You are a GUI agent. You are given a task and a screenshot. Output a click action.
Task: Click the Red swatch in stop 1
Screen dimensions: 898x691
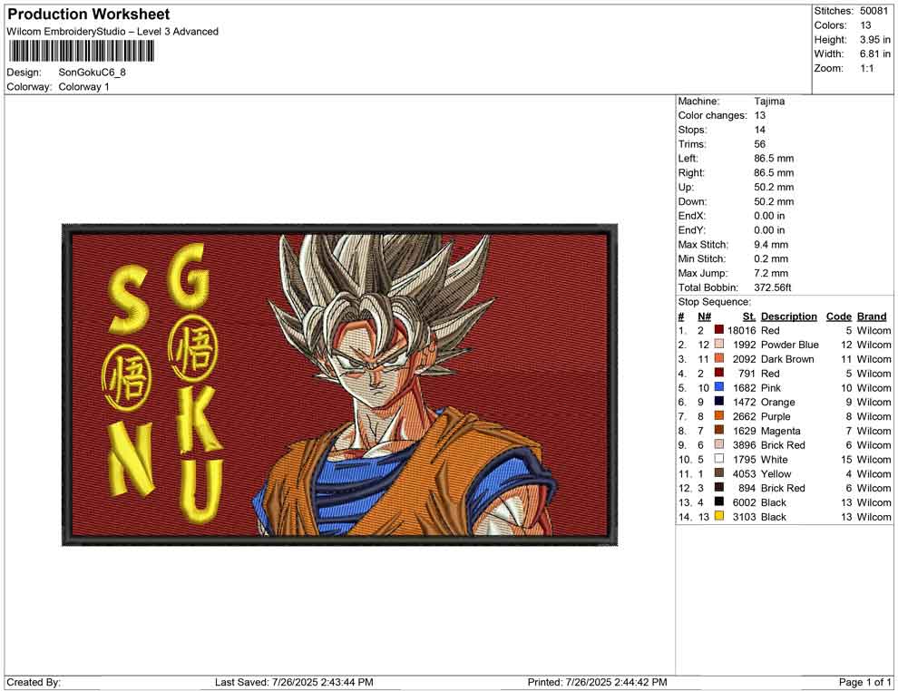(x=718, y=330)
